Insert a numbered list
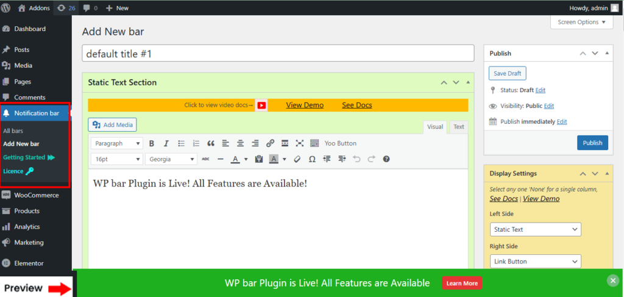Screen dimensions: 624x297 196,143
